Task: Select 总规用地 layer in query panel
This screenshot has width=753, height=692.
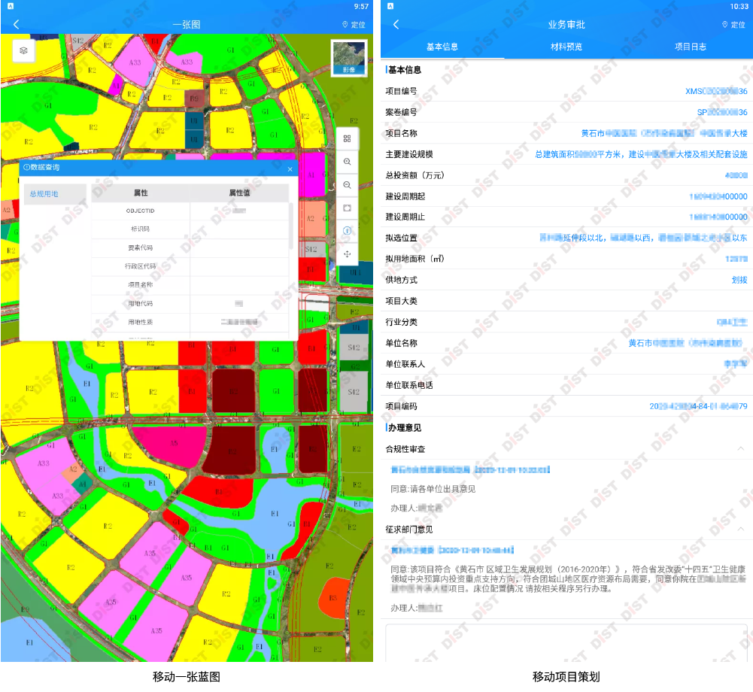Action: coord(44,194)
